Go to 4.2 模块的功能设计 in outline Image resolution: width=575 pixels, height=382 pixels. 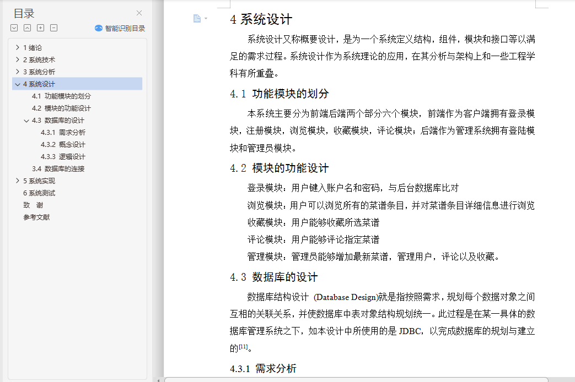[x=61, y=108]
